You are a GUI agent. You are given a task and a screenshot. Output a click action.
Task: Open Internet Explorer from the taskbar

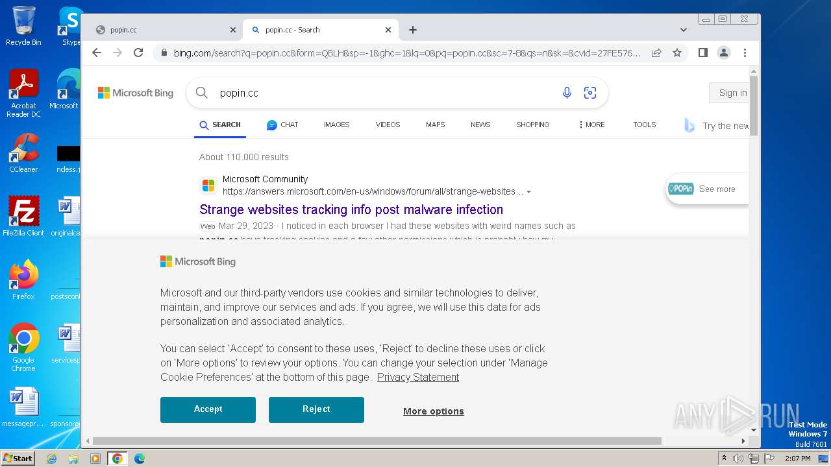pyautogui.click(x=51, y=459)
